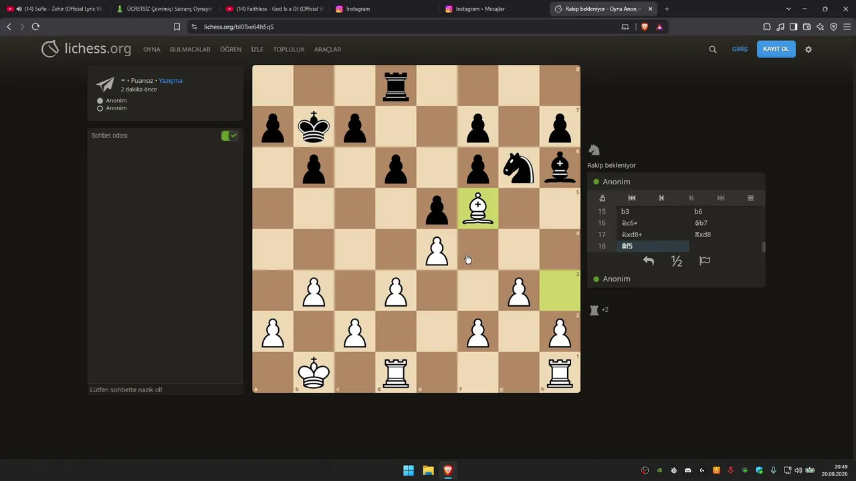
Task: Step forward one move
Action: pyautogui.click(x=691, y=198)
